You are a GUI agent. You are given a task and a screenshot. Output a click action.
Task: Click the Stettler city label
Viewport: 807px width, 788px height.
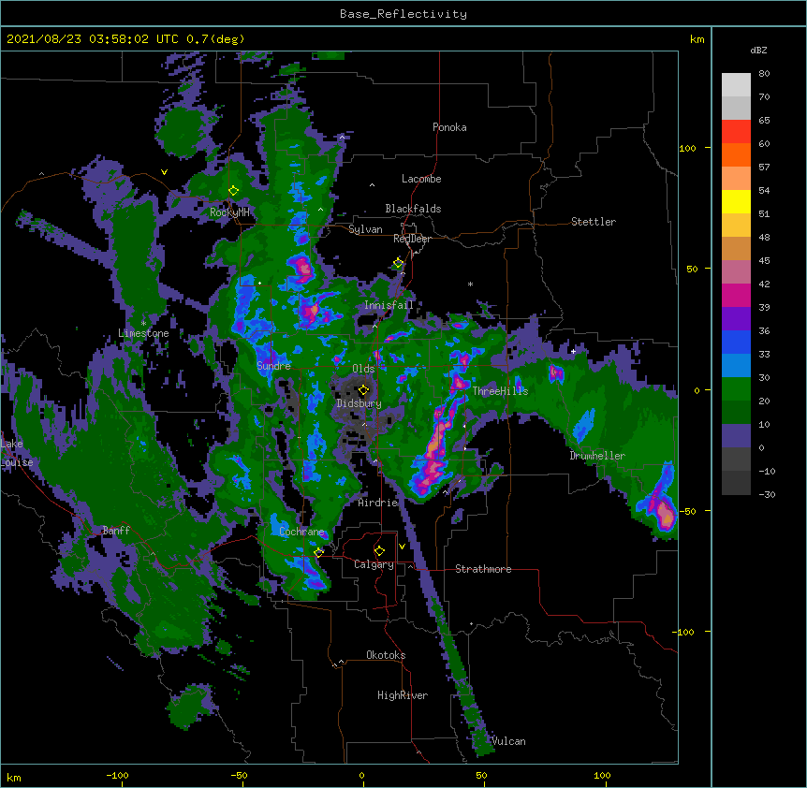pyautogui.click(x=594, y=222)
